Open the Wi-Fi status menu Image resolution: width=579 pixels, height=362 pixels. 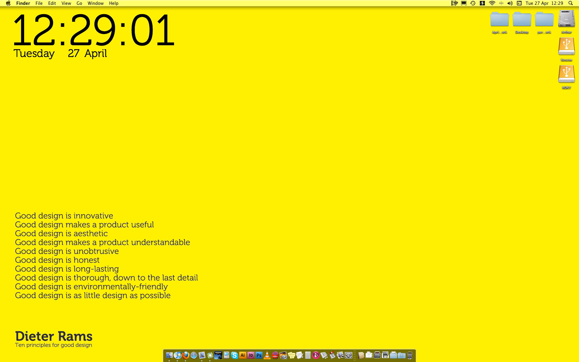click(x=492, y=3)
